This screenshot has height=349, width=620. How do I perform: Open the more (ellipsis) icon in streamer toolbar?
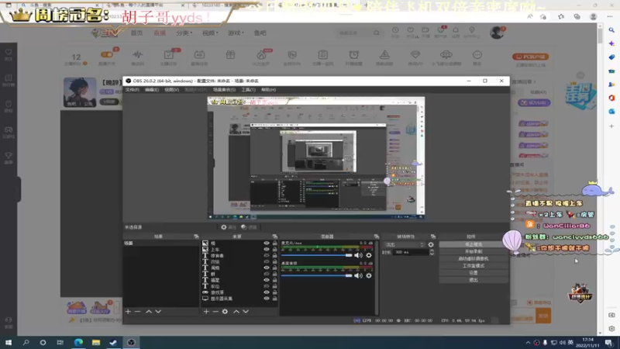477,55
